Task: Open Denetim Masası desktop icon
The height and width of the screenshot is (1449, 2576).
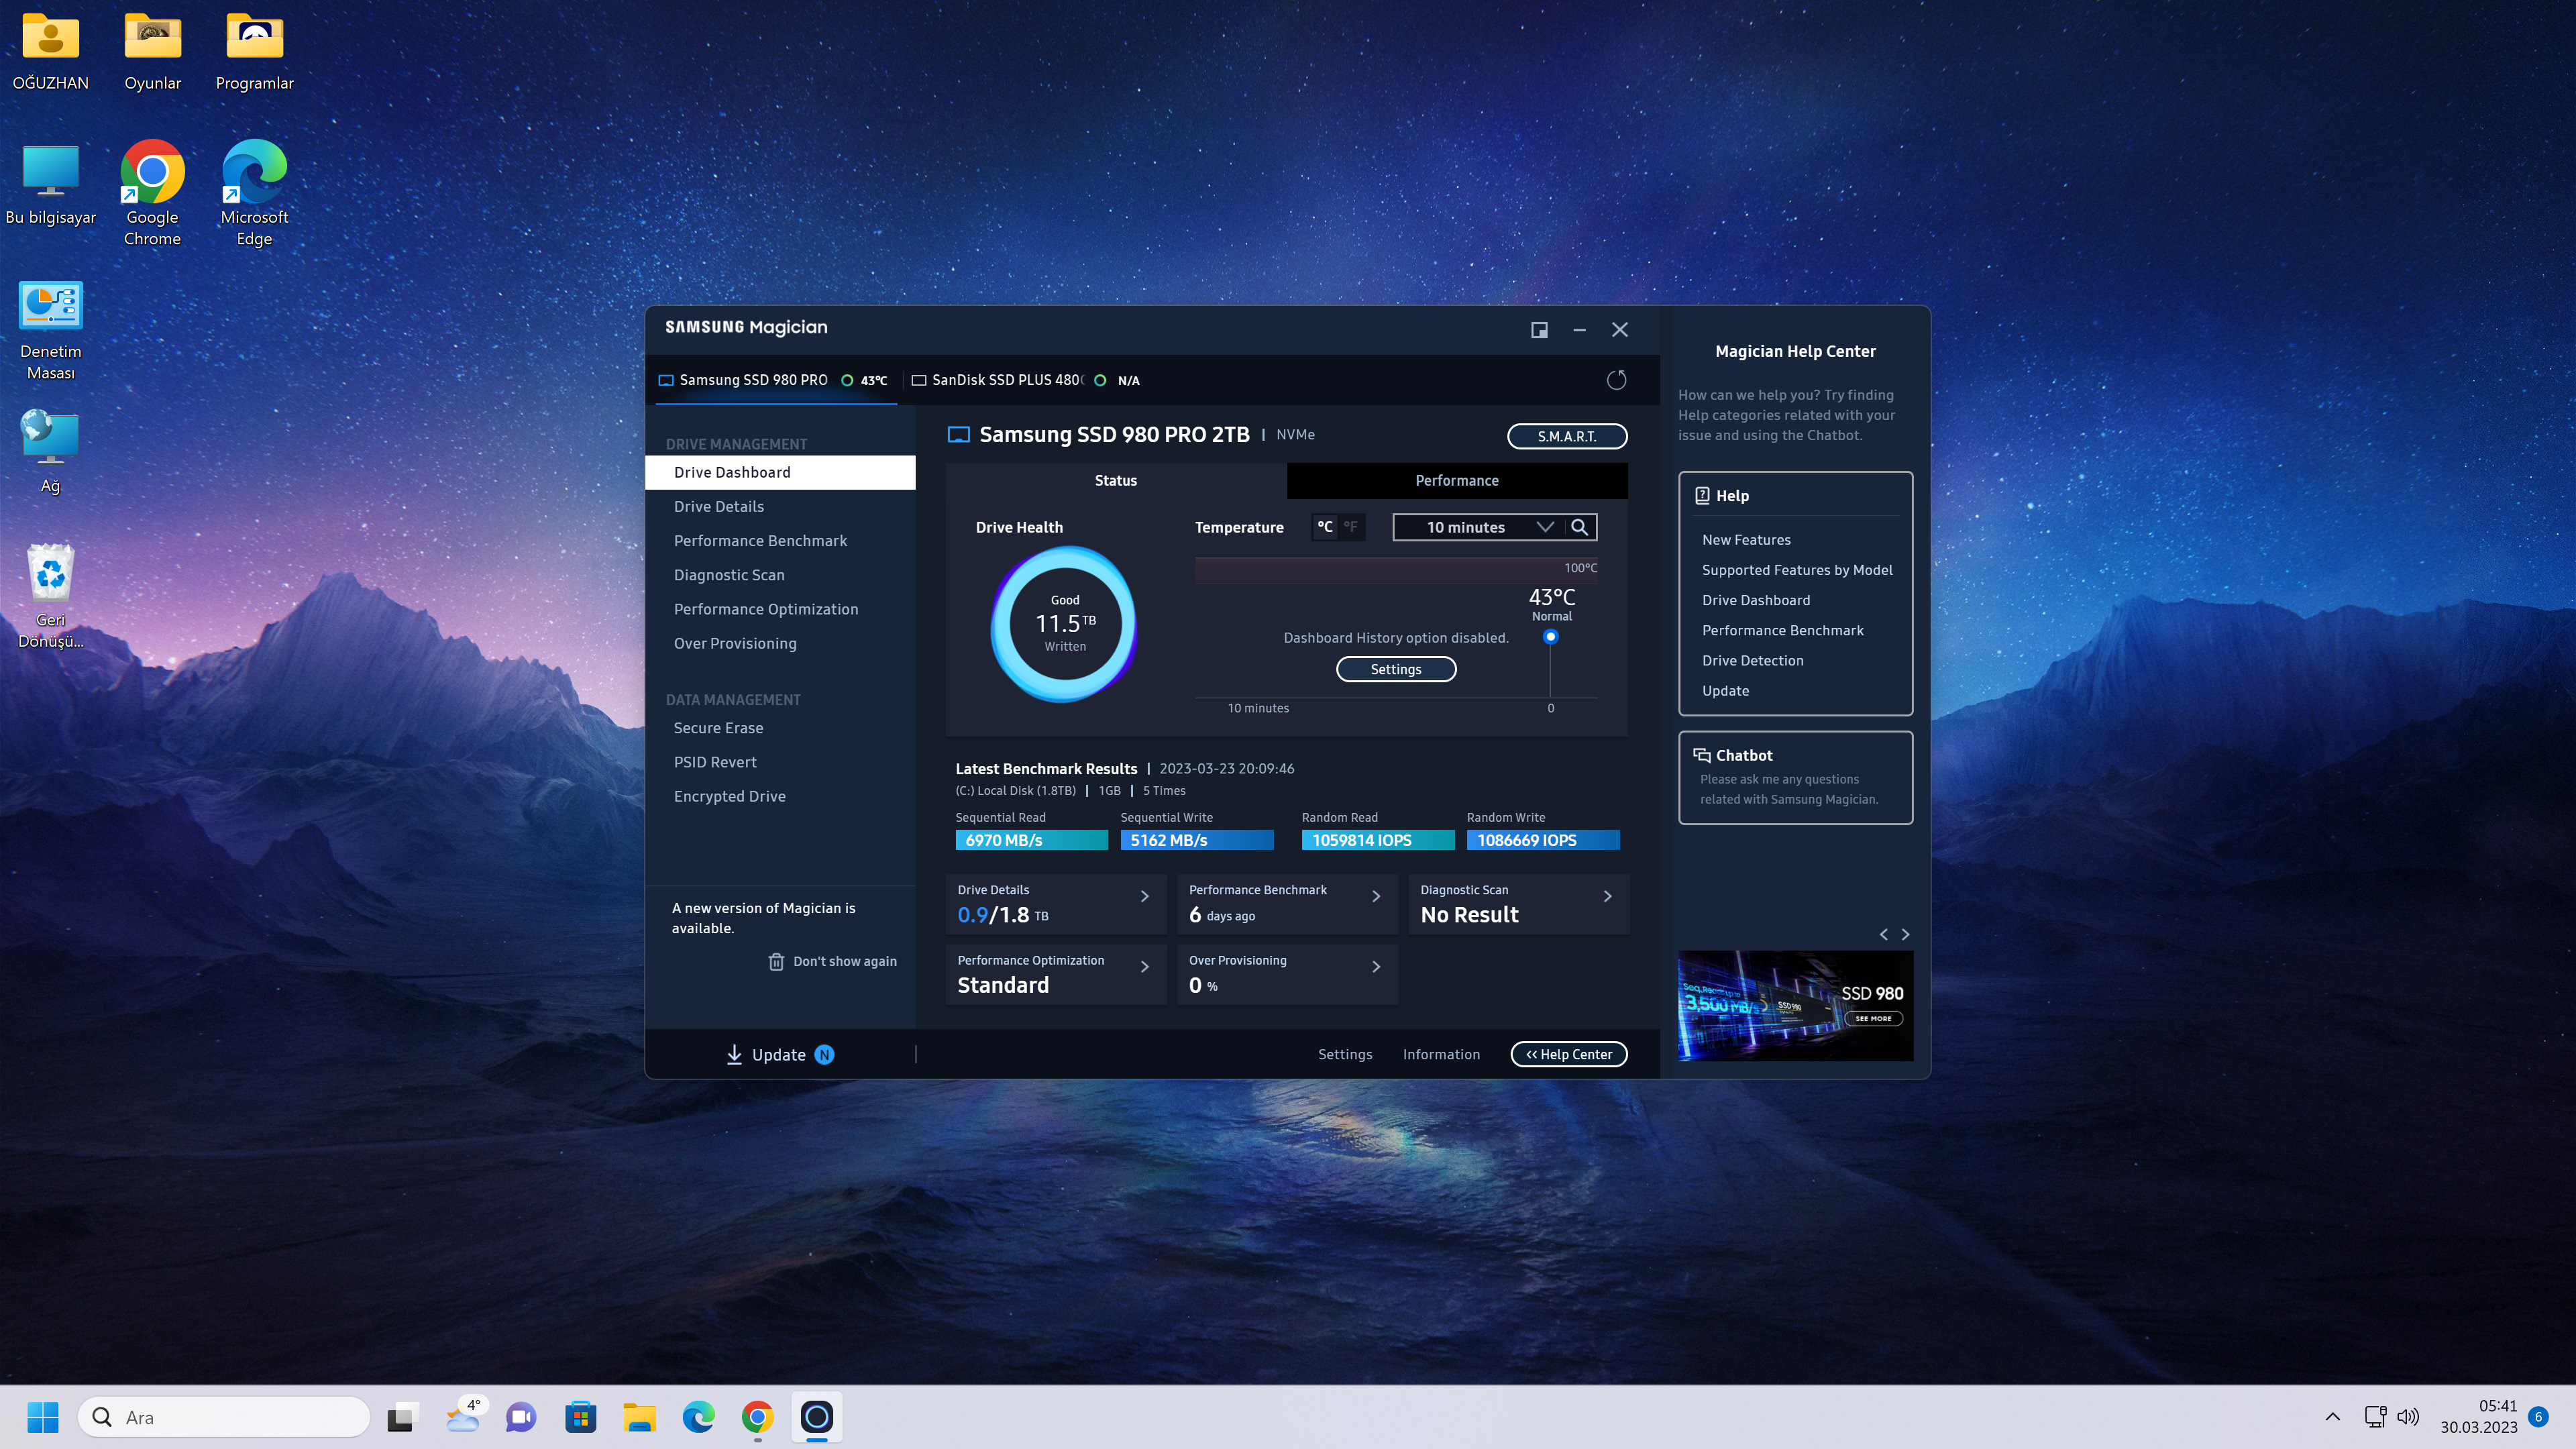Action: point(50,330)
